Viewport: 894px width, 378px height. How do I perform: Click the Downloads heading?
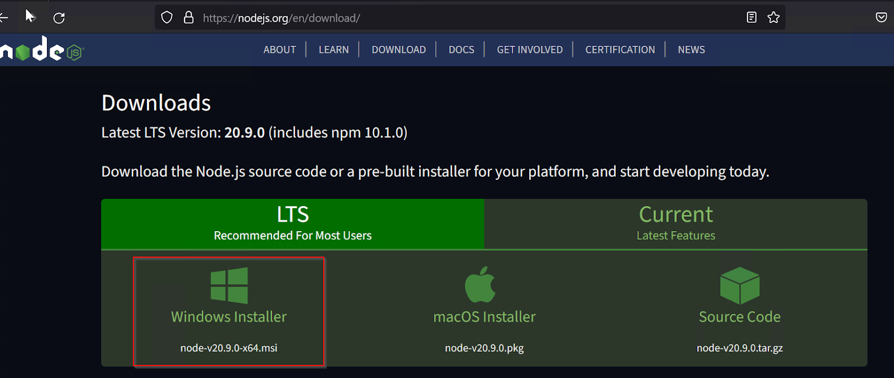(x=156, y=103)
